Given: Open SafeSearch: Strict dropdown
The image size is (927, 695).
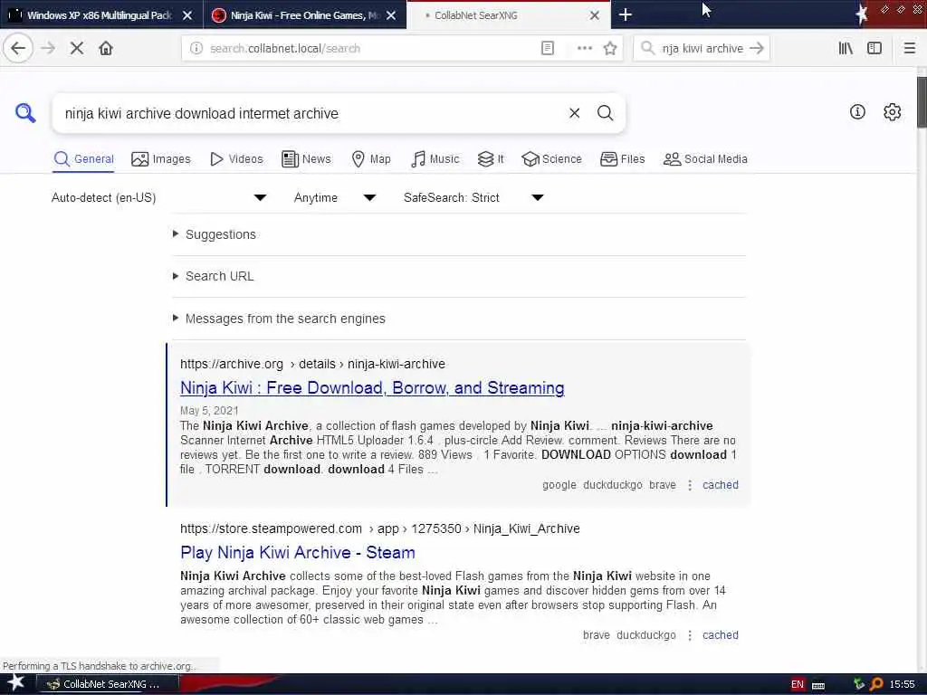Looking at the screenshot, I should click(473, 197).
